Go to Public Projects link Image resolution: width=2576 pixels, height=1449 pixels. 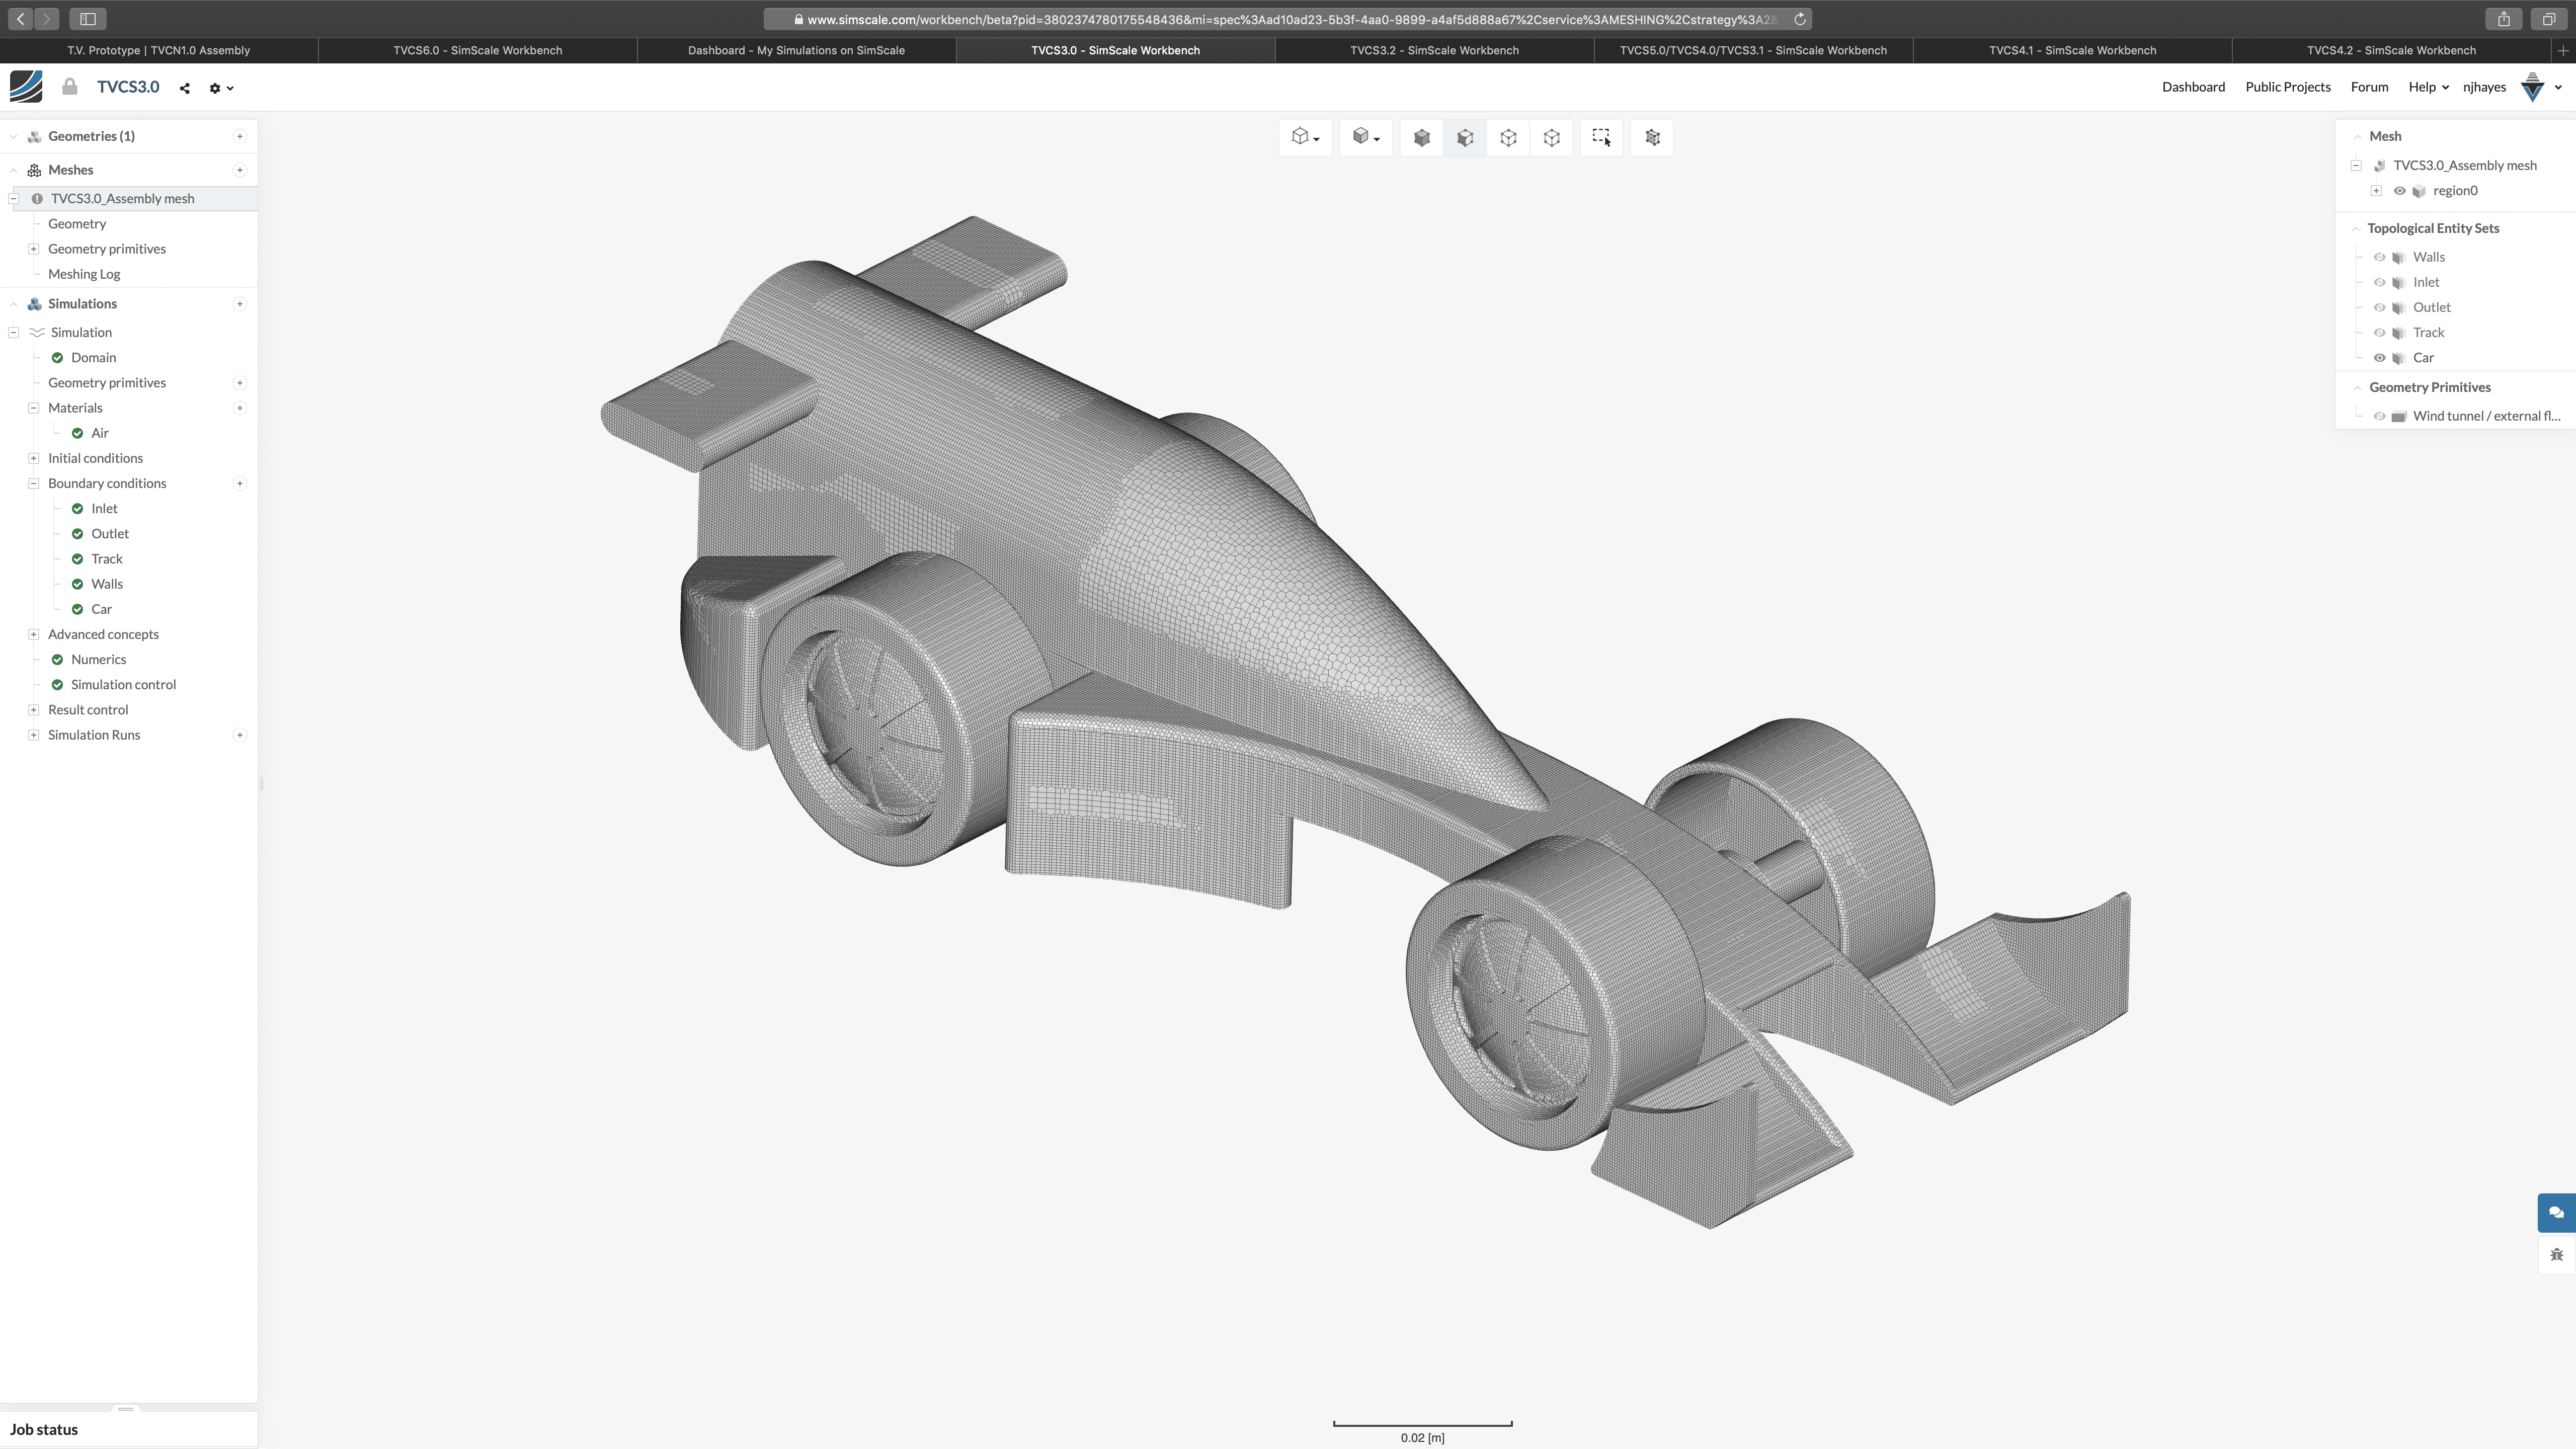pos(2287,87)
